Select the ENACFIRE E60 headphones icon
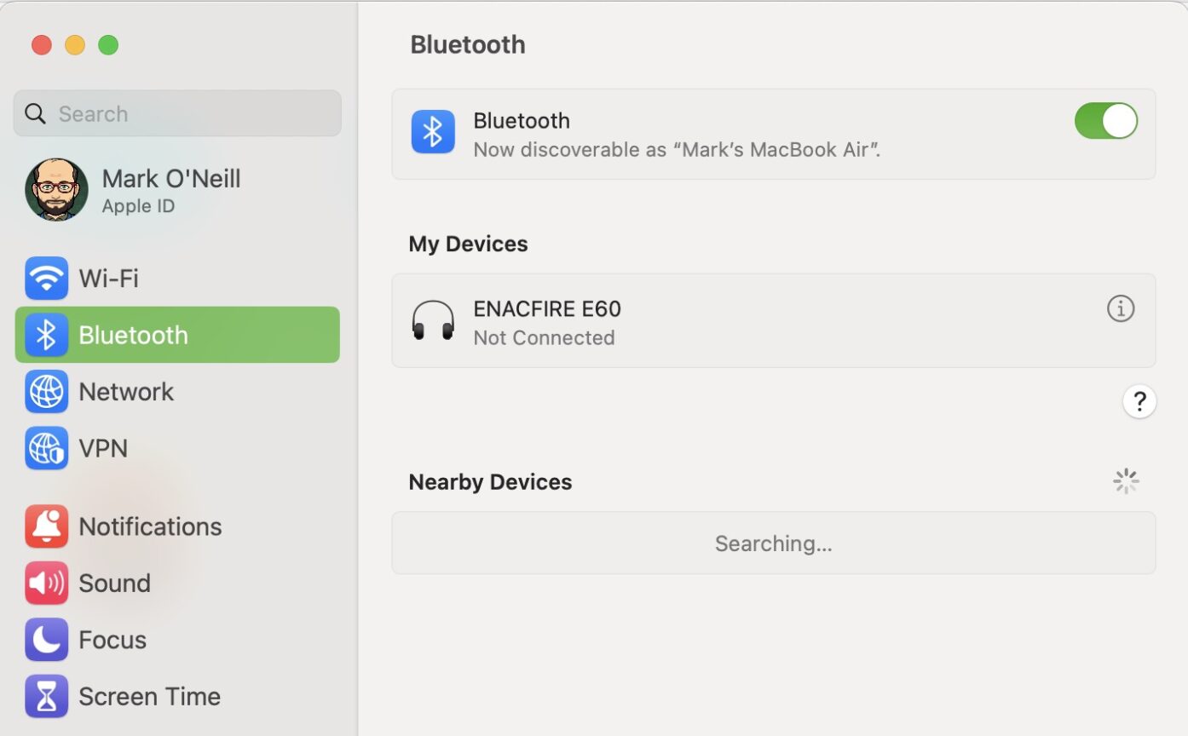This screenshot has width=1188, height=736. (x=433, y=320)
